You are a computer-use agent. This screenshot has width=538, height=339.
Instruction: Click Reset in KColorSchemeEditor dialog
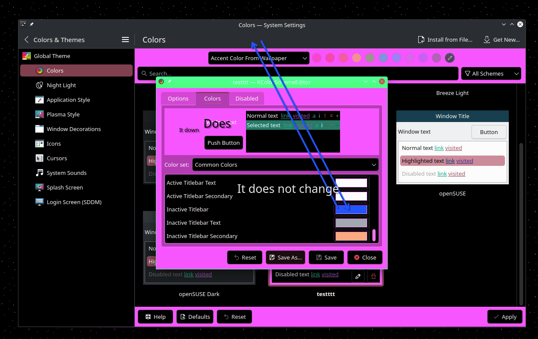(x=245, y=257)
